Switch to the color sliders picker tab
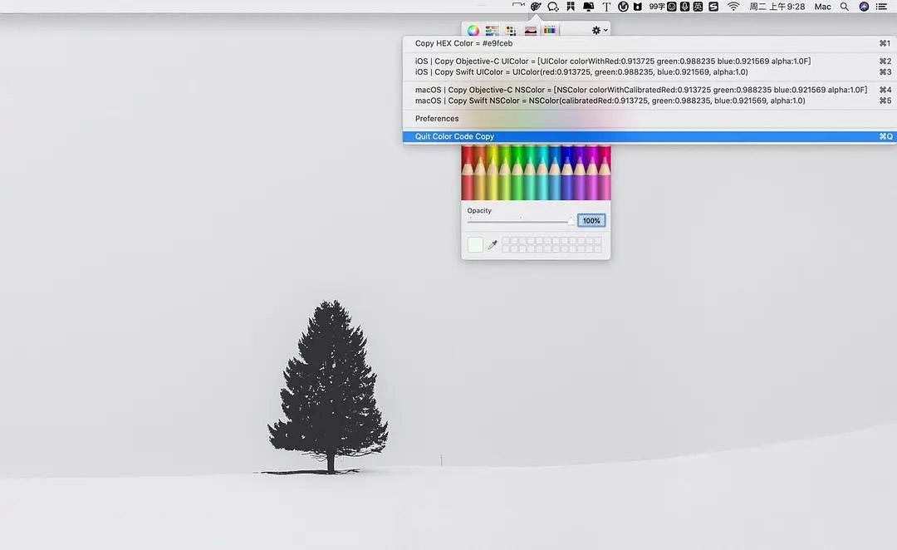 [492, 31]
